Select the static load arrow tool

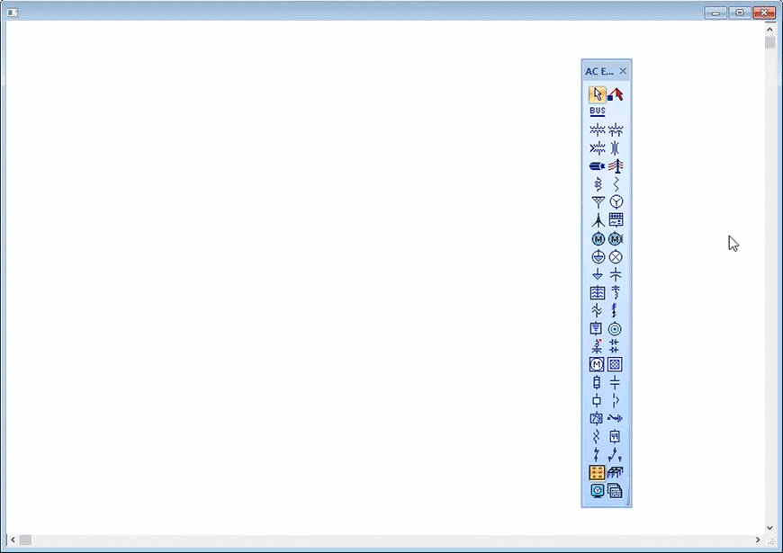click(x=596, y=275)
